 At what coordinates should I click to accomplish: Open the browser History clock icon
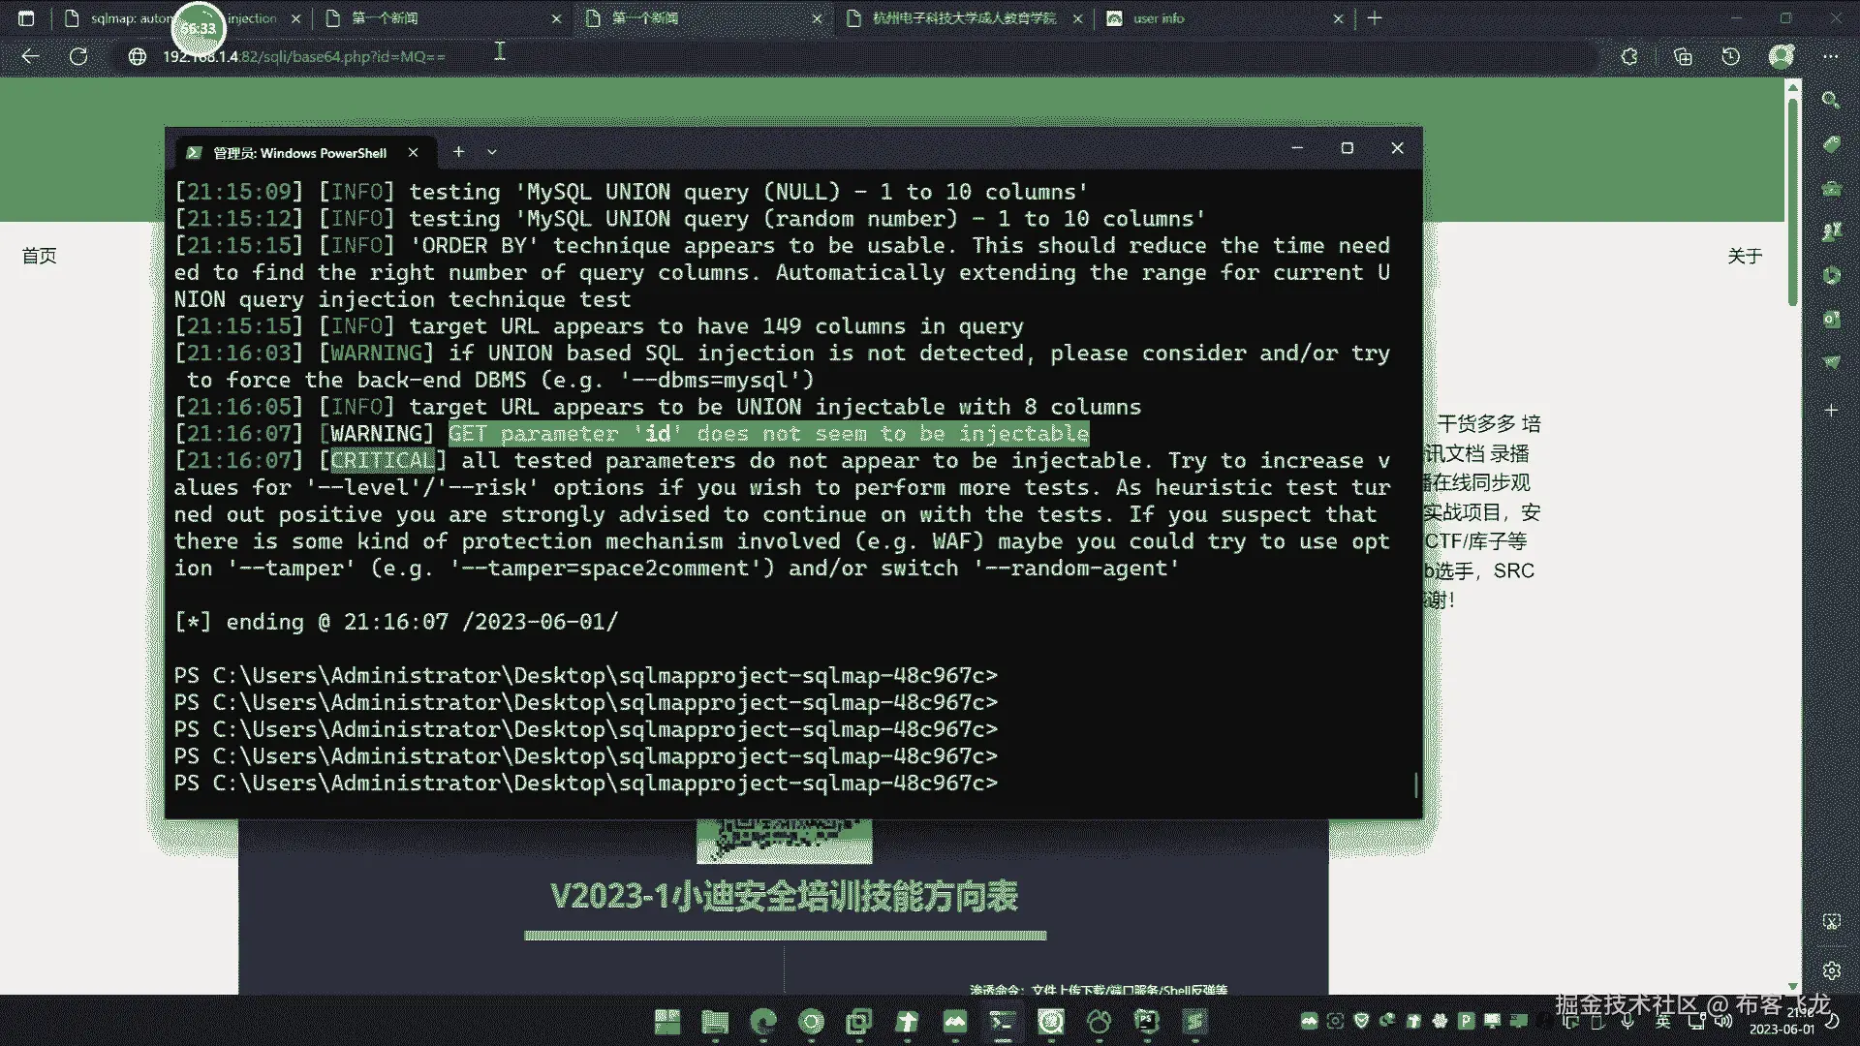1730,56
